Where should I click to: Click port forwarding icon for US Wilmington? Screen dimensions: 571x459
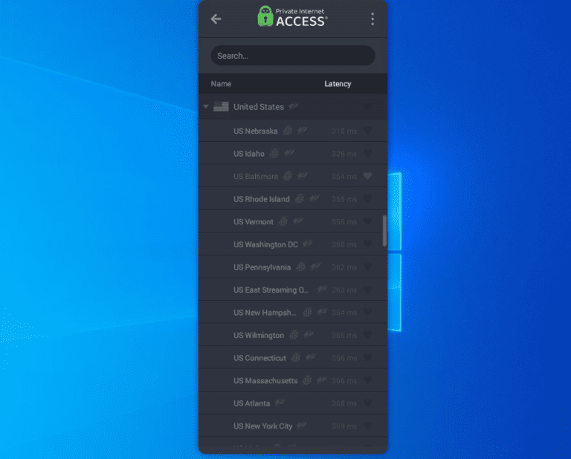tap(309, 334)
